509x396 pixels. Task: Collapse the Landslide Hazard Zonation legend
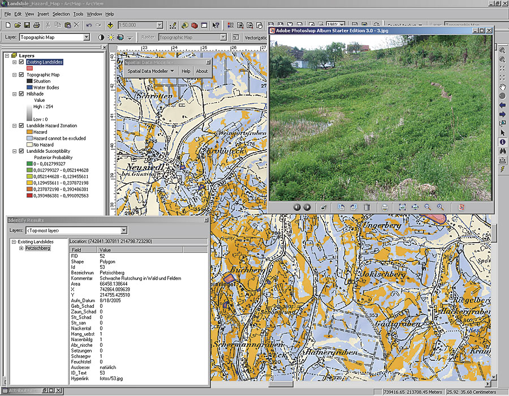14,126
